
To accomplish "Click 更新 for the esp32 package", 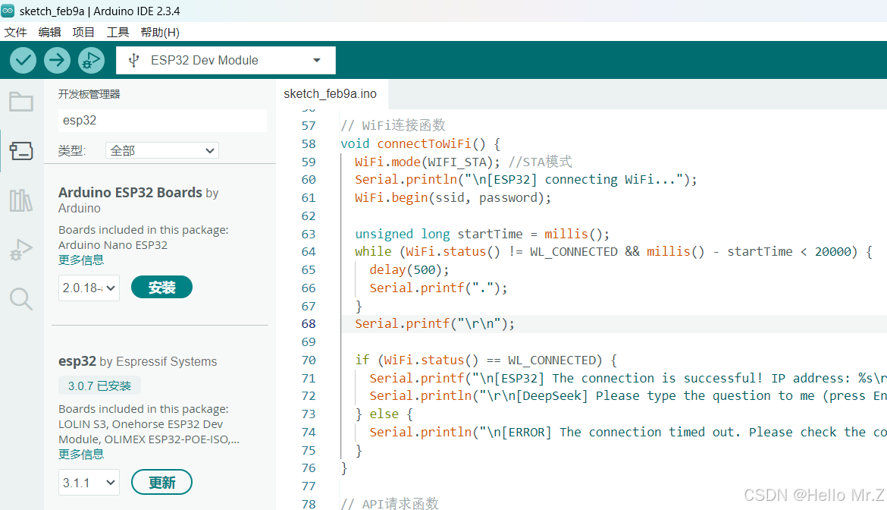I will pyautogui.click(x=161, y=482).
